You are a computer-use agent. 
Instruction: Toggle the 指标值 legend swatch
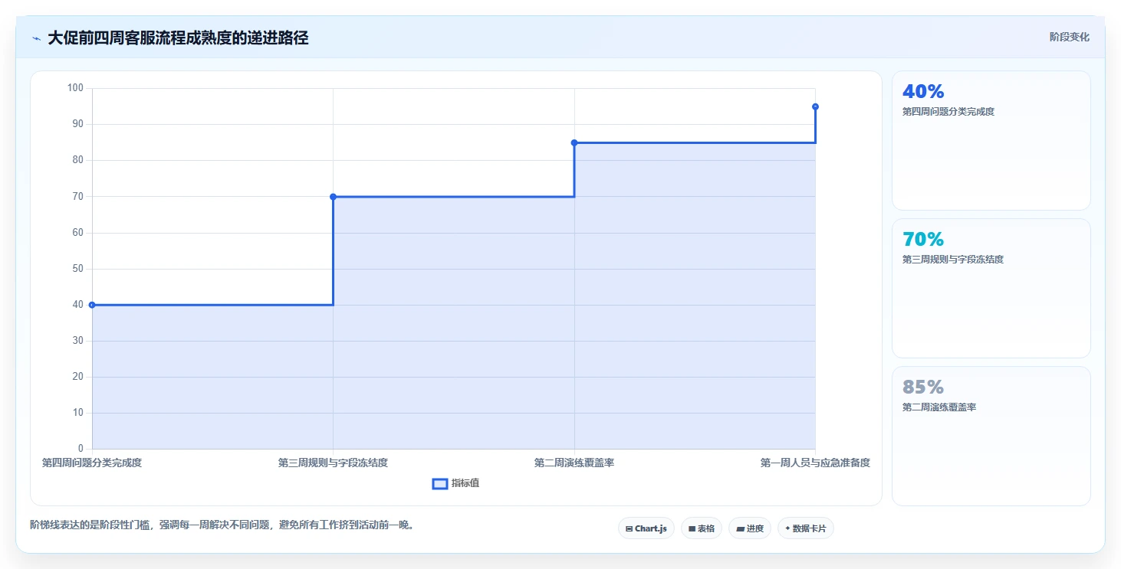pos(440,483)
